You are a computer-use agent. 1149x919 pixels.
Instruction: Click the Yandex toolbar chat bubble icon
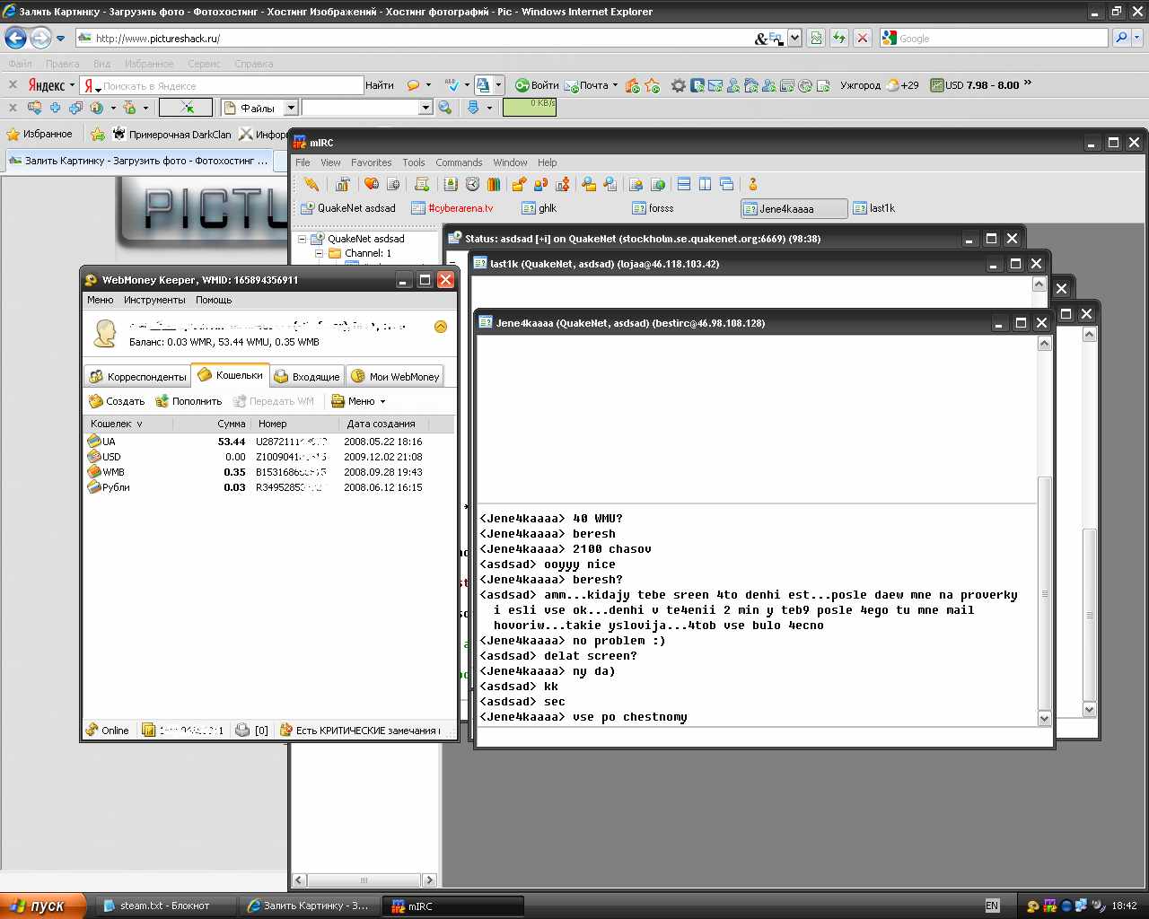(x=413, y=85)
